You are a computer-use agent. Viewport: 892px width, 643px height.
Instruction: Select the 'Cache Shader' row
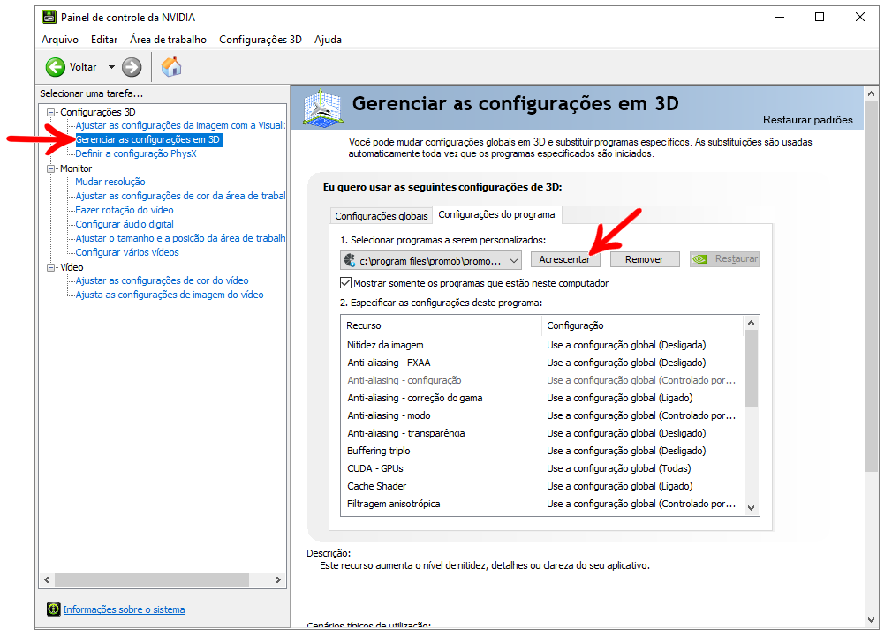pos(542,486)
